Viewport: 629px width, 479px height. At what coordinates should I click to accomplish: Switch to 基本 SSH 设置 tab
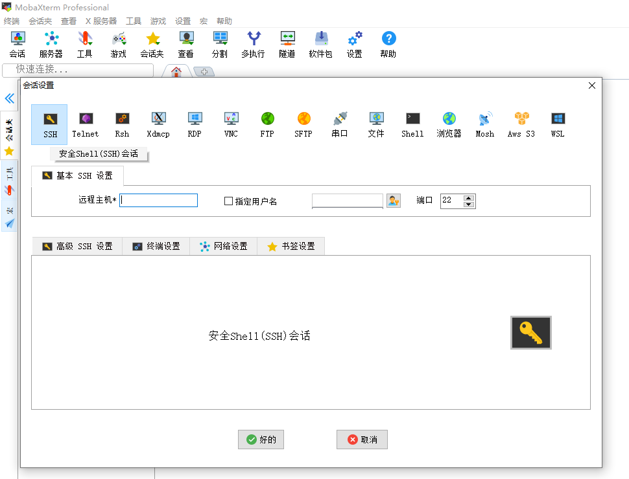[x=77, y=176]
